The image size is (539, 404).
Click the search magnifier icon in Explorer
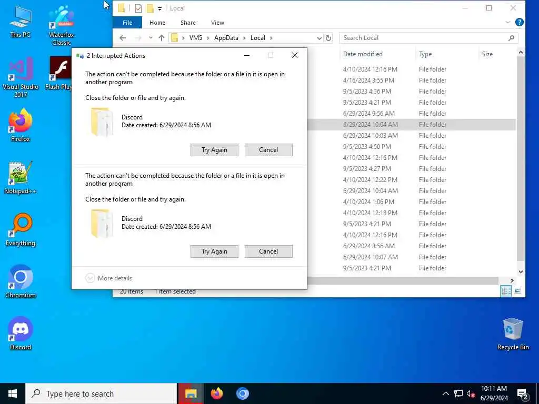[511, 38]
